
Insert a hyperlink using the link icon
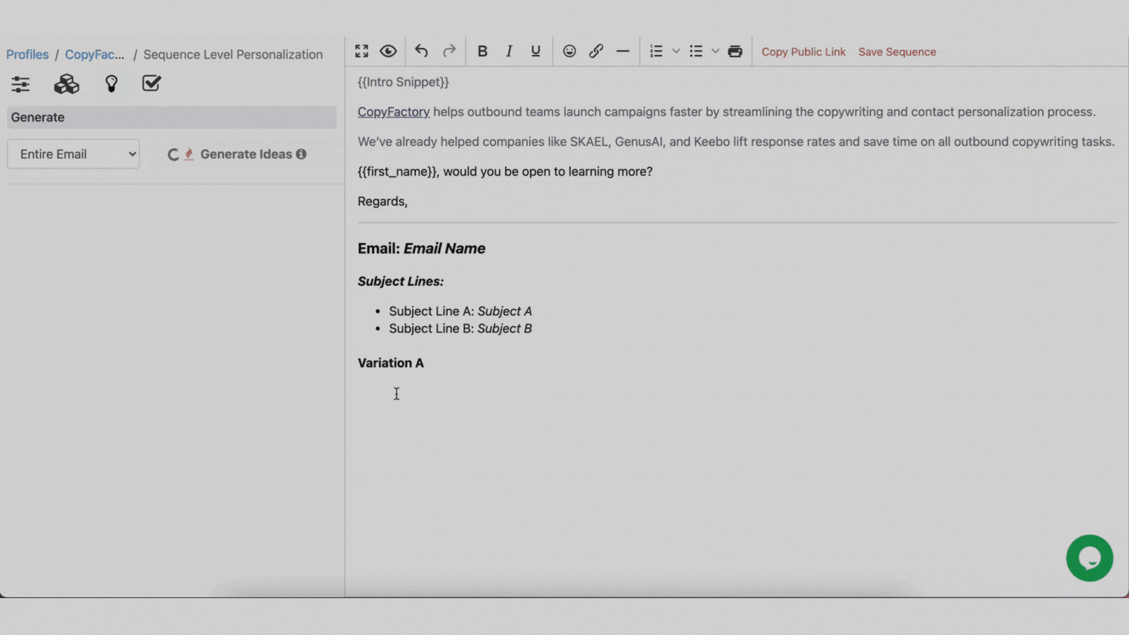(x=596, y=51)
